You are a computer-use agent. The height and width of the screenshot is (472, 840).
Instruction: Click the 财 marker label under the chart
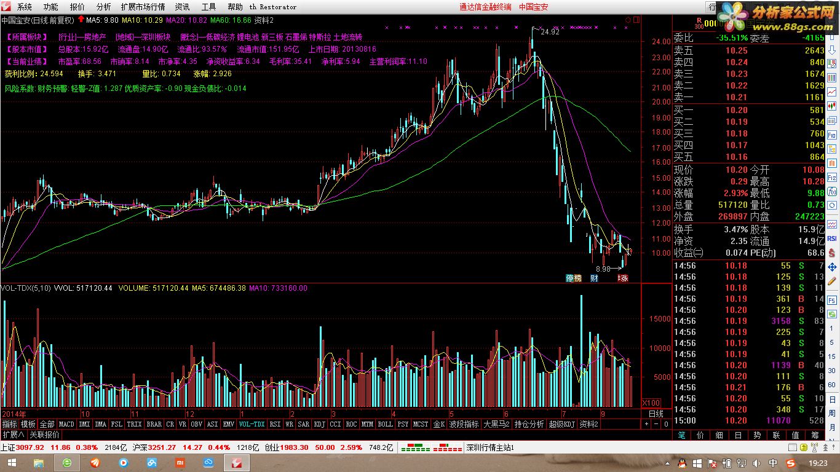pos(594,278)
